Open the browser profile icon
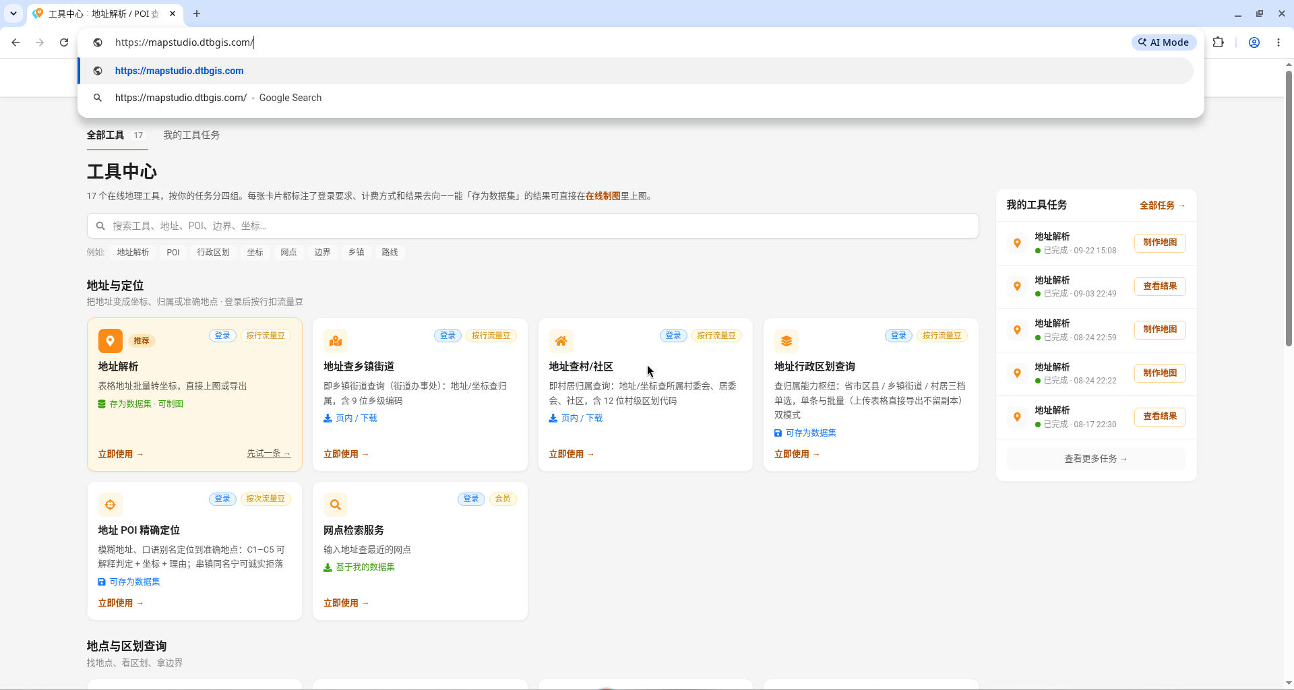The width and height of the screenshot is (1294, 690). [x=1254, y=42]
